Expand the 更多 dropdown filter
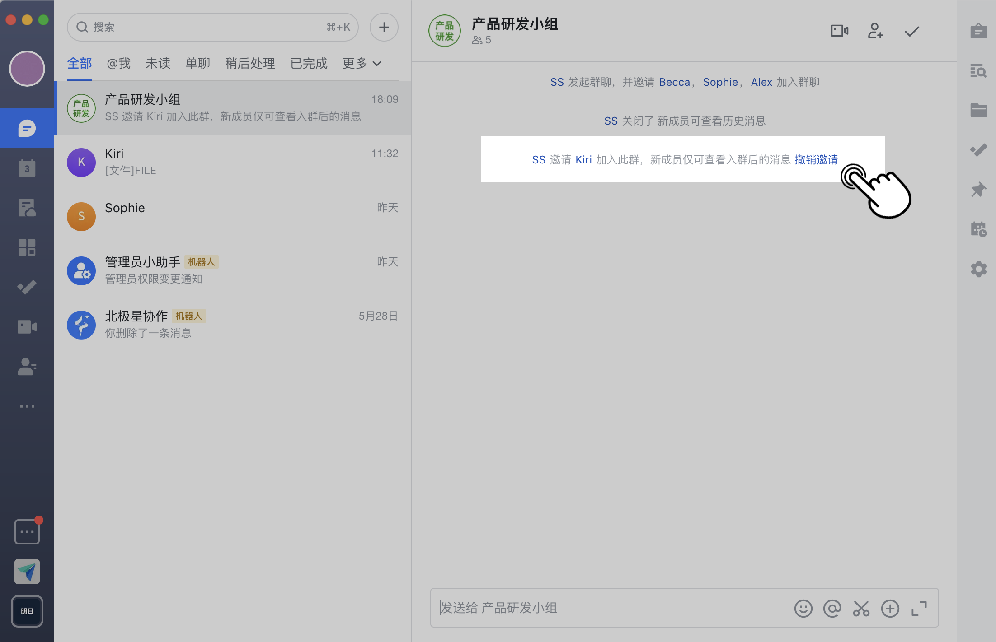The height and width of the screenshot is (642, 996). (x=362, y=63)
